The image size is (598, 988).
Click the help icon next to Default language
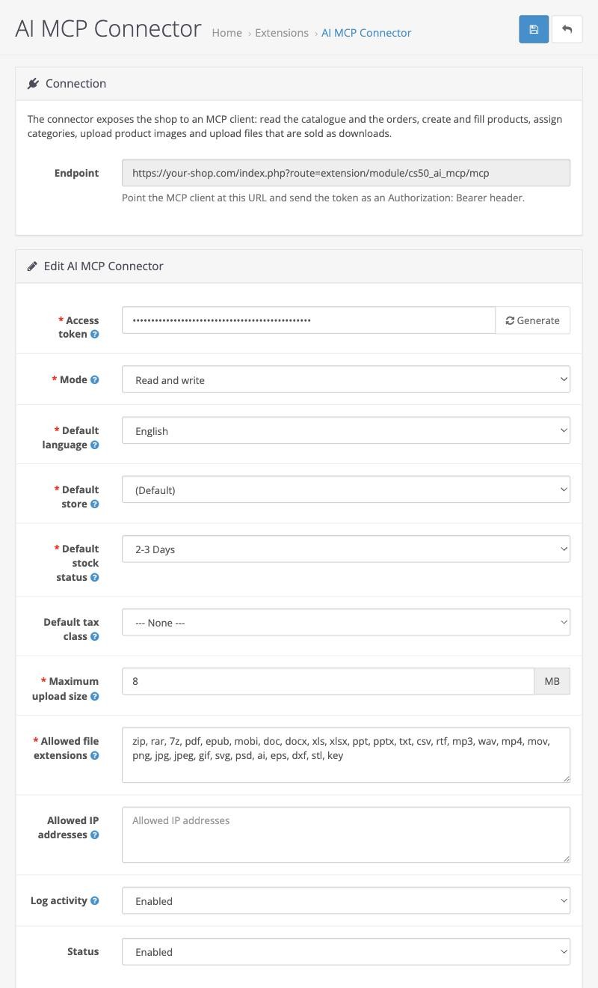click(95, 445)
